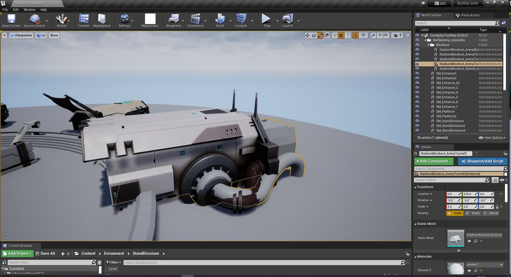This screenshot has height=277, width=511.
Task: Open scale snap value 0.125 dropdown
Action: click(x=383, y=35)
